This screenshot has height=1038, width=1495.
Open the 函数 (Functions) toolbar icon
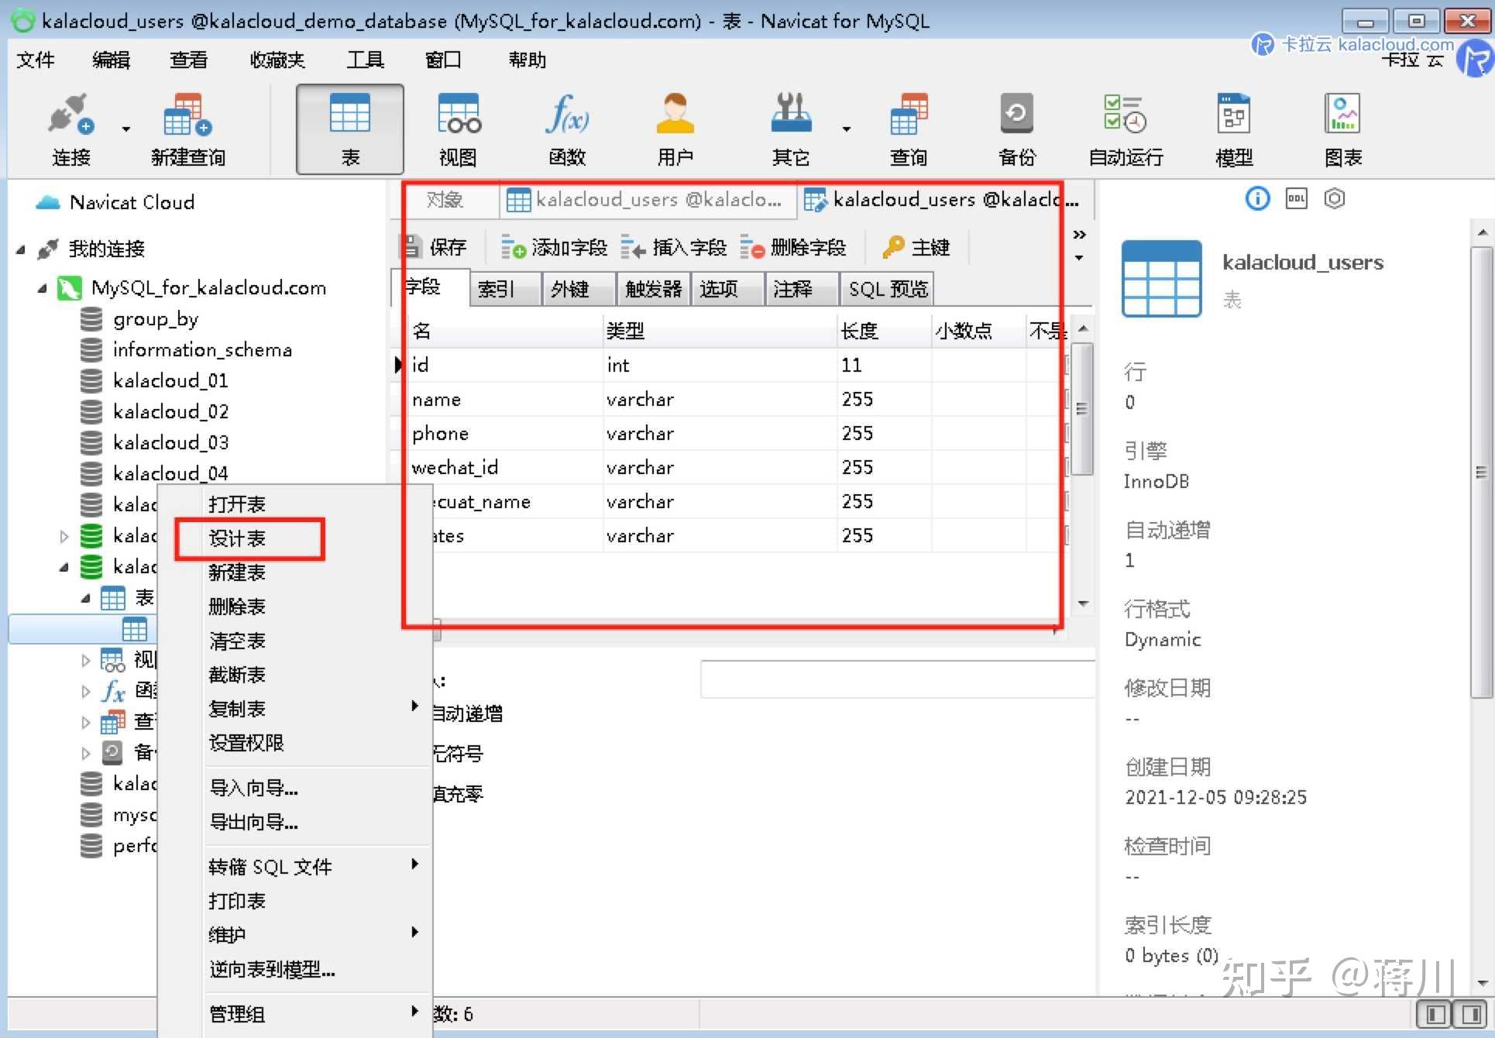[x=566, y=128]
